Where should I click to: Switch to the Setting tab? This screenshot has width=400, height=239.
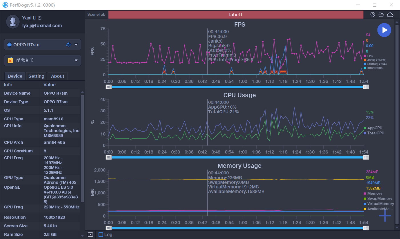tap(36, 76)
